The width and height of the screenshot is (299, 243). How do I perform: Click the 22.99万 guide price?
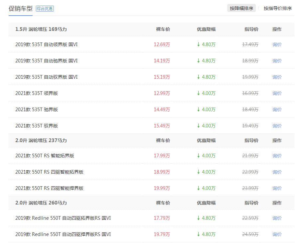[250, 172]
